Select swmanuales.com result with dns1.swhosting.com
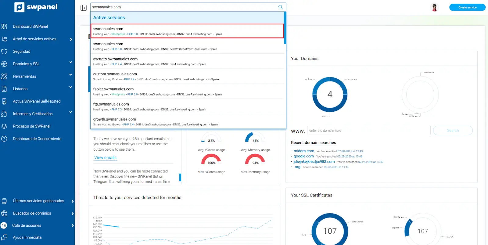The height and width of the screenshot is (245, 488). tap(188, 46)
